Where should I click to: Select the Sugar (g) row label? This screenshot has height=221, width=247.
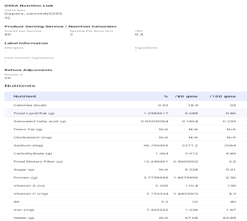point(24,169)
